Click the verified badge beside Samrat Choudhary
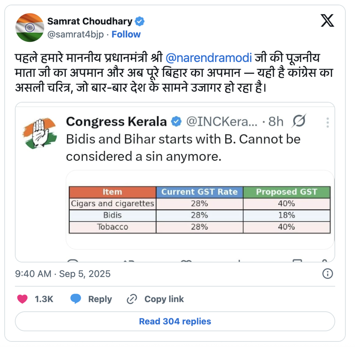The image size is (355, 347). tap(140, 21)
